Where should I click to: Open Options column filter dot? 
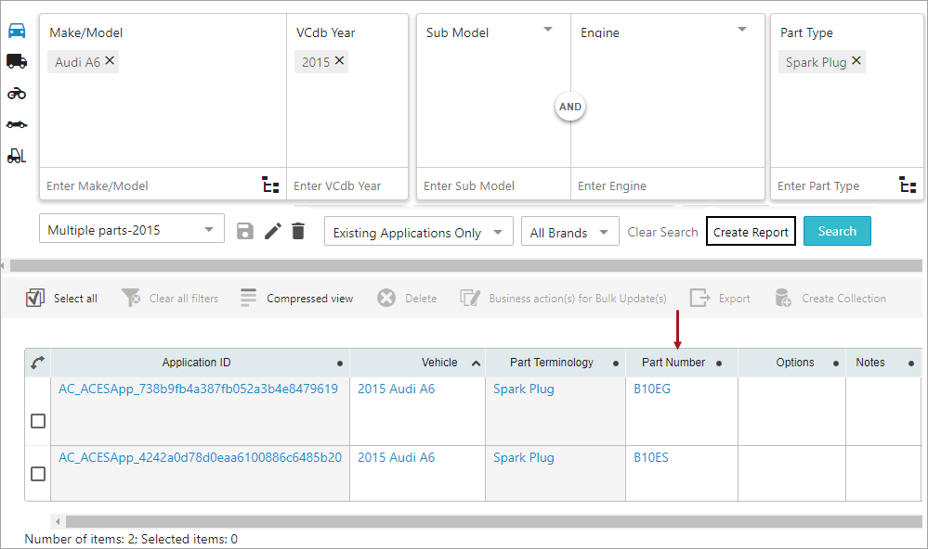[x=836, y=364]
